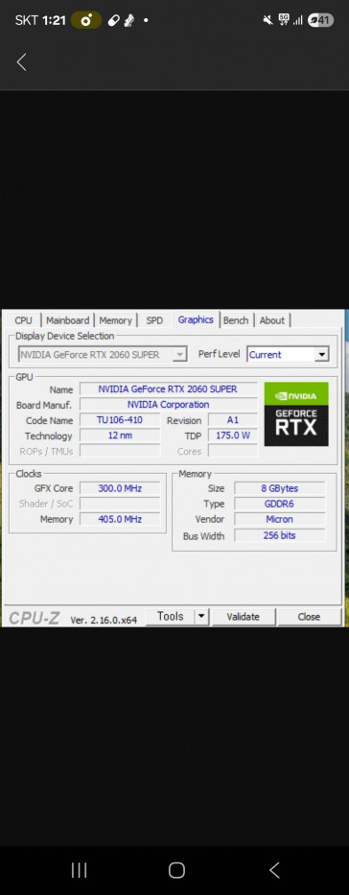The image size is (349, 895).
Task: Open the Perf Level dropdown
Action: (x=289, y=354)
